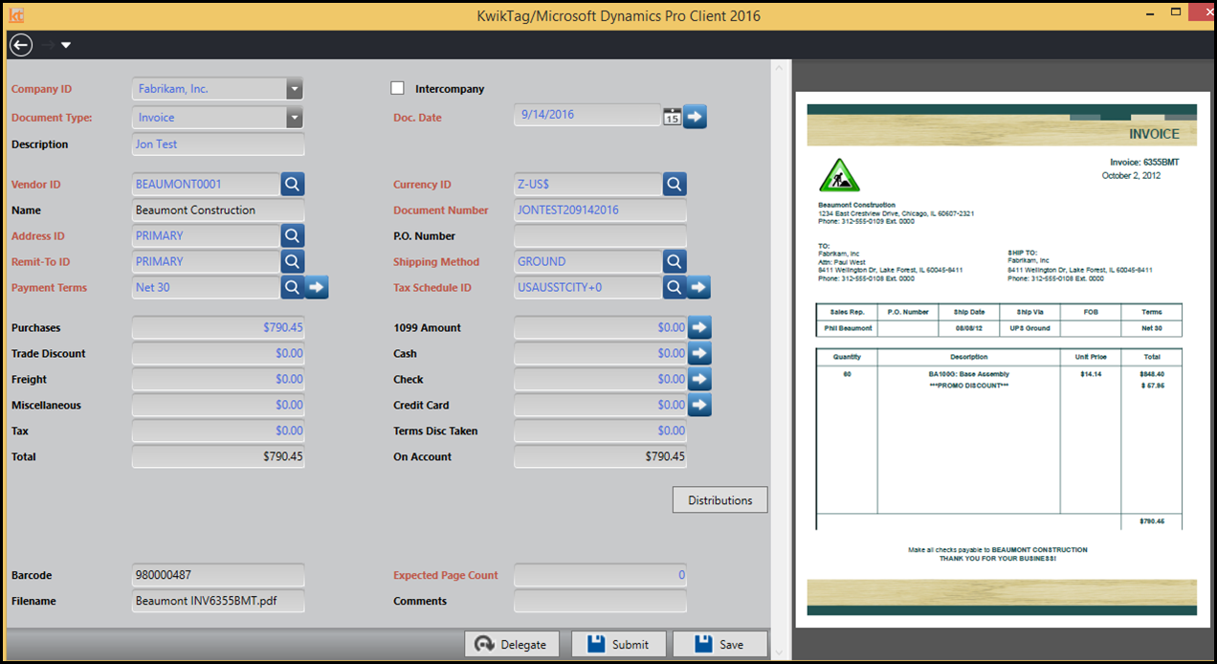
Task: Click the Barcode field 980000487
Action: coord(218,575)
